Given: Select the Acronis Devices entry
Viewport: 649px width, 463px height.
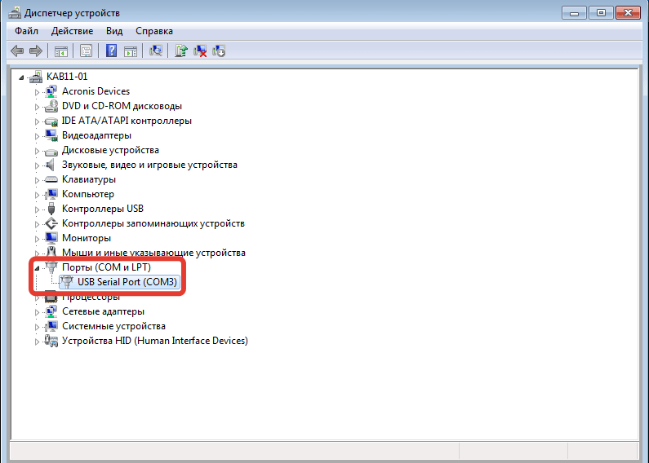Looking at the screenshot, I should click(96, 91).
